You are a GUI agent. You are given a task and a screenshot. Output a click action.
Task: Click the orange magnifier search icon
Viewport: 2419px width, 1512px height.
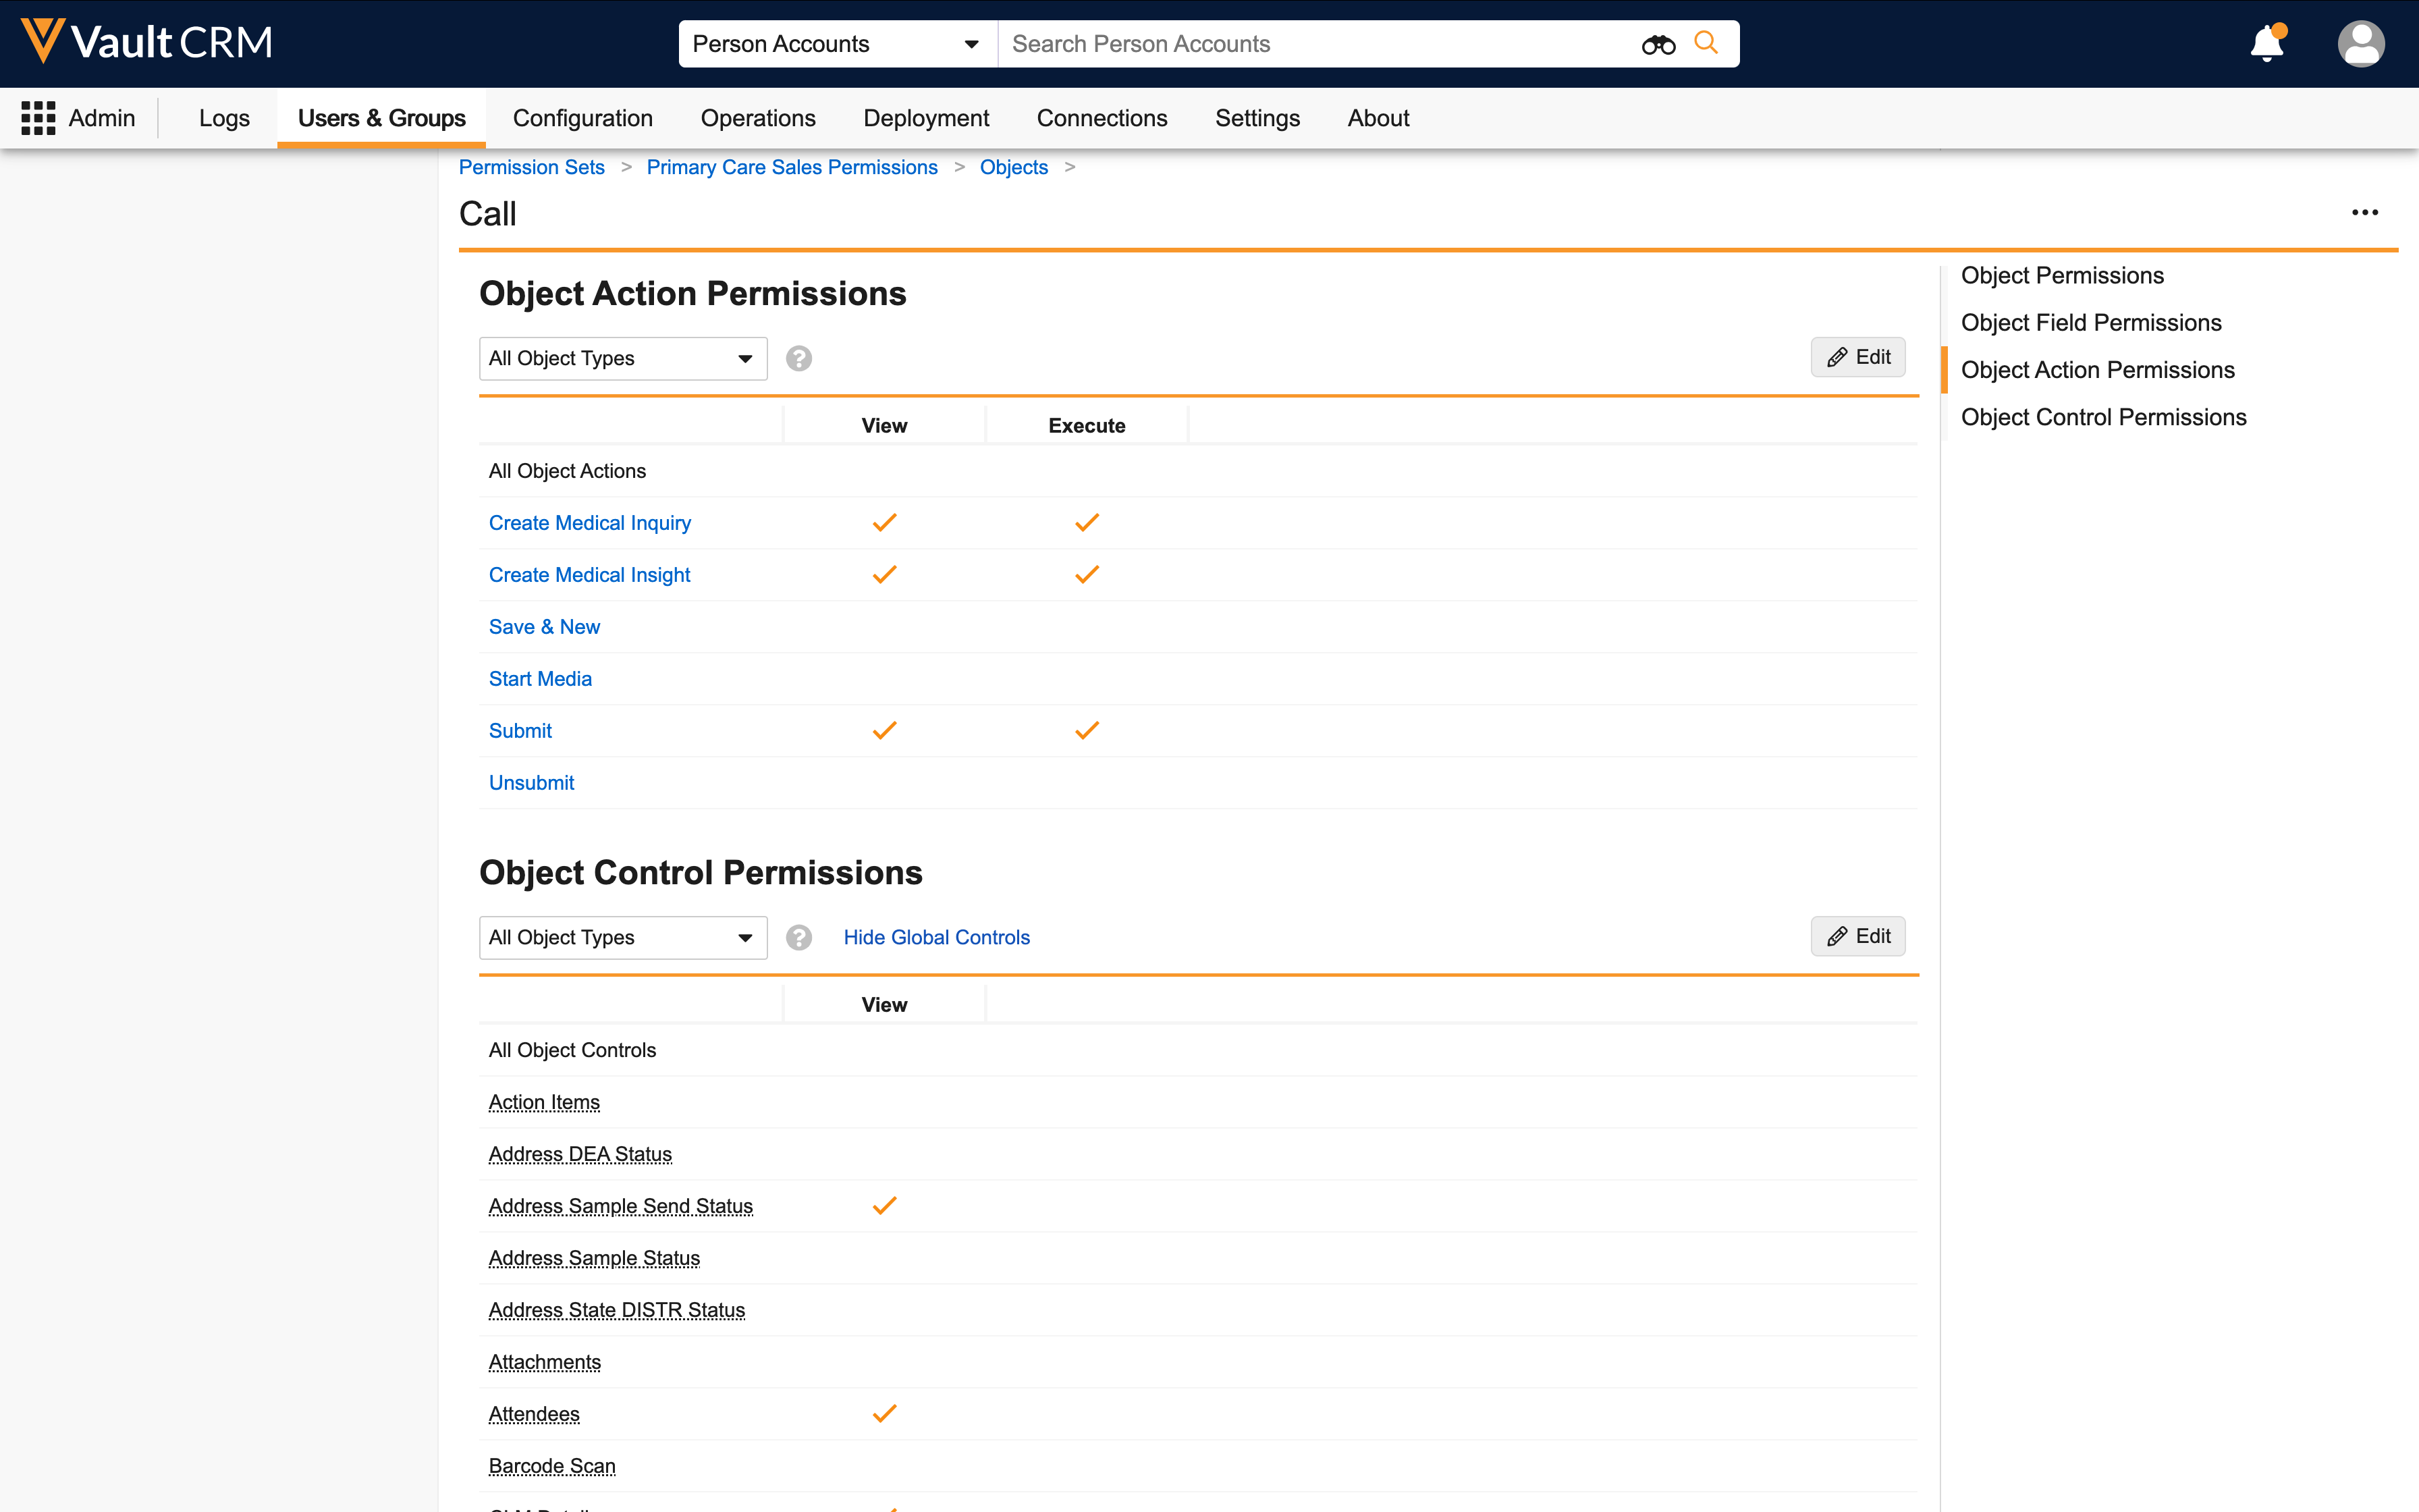click(1706, 43)
